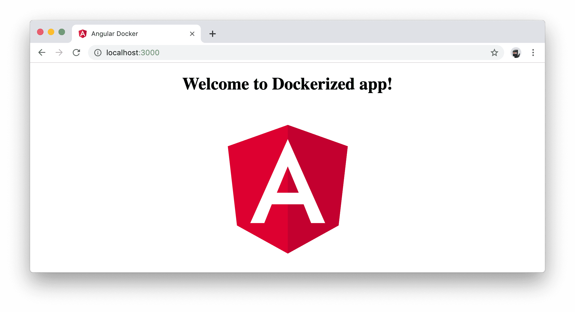Go back with the browser back arrow

(42, 53)
